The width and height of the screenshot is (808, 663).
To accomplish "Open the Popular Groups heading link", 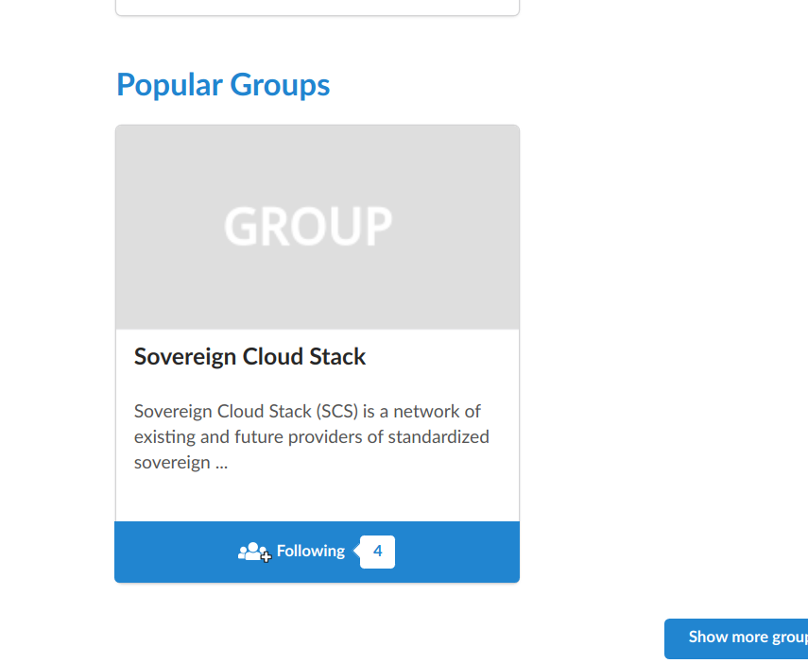I will [223, 84].
